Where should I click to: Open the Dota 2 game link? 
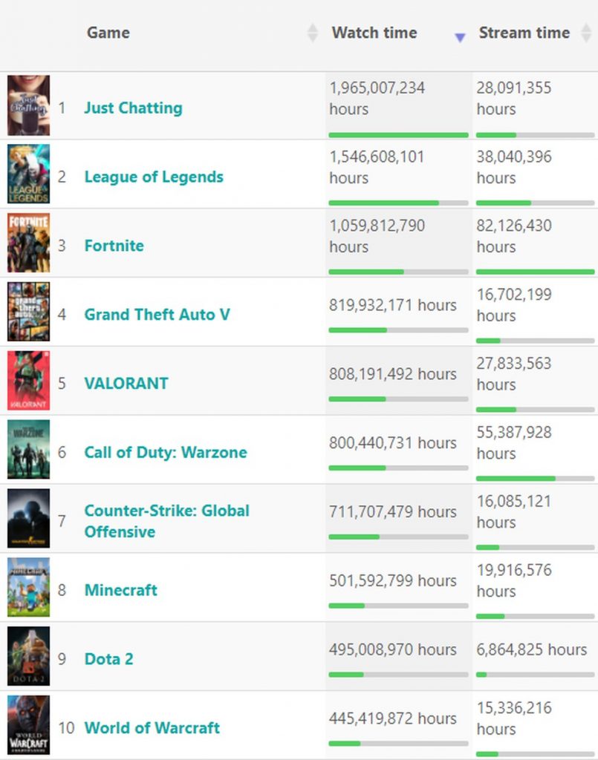(108, 659)
